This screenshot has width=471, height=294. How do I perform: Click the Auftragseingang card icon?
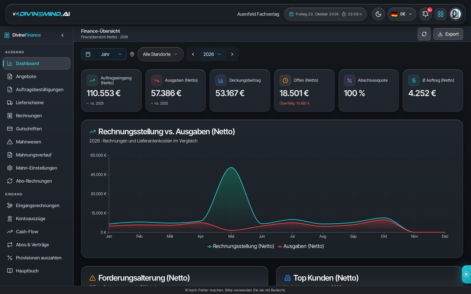[92, 80]
